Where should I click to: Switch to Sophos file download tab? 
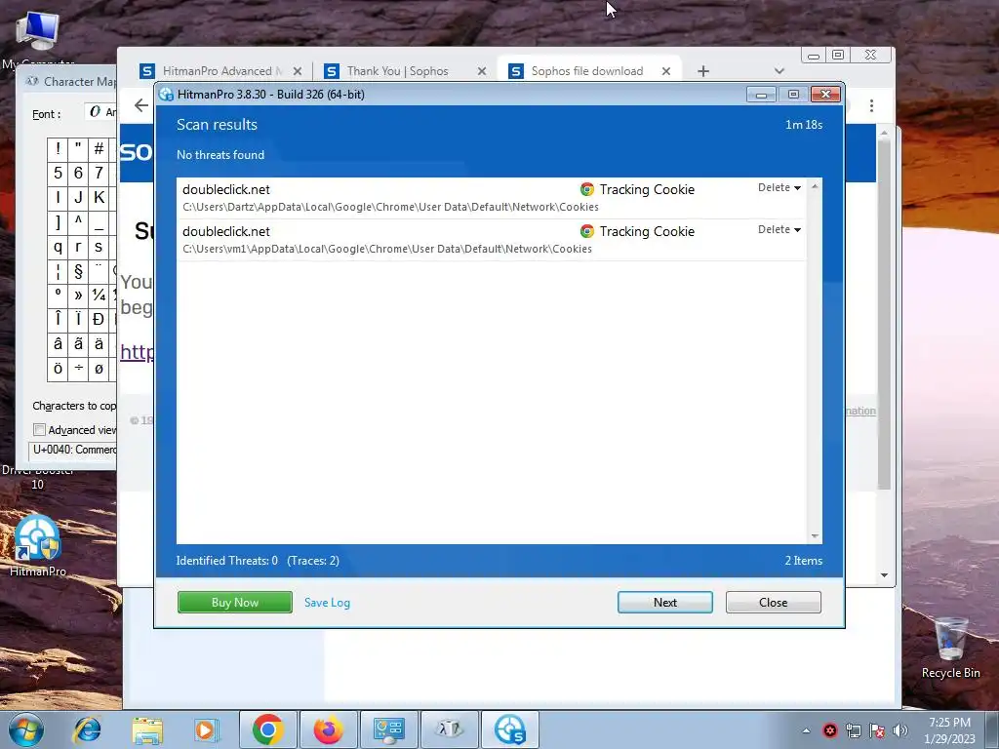pos(589,70)
